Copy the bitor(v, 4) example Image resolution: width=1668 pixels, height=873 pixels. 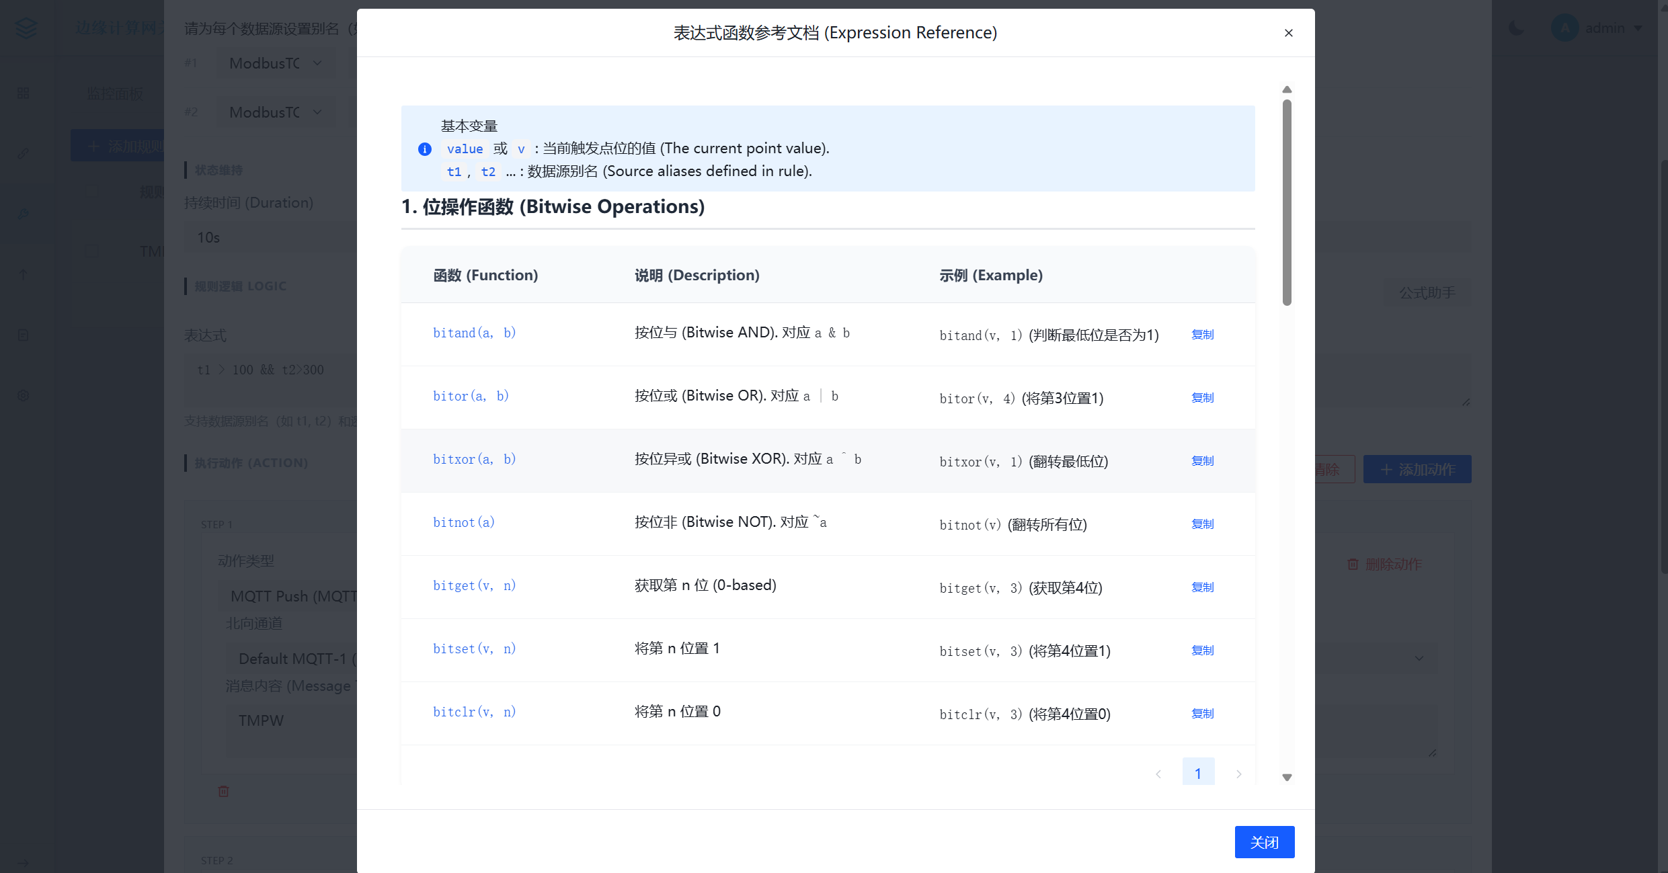(x=1202, y=397)
